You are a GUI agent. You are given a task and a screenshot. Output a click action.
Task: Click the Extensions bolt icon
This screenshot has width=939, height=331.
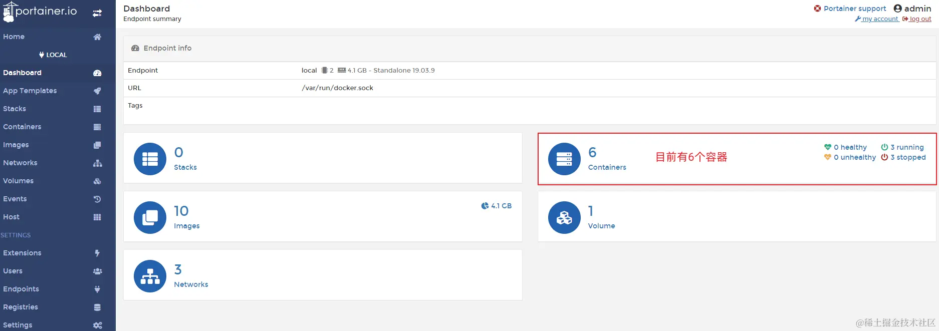point(97,253)
